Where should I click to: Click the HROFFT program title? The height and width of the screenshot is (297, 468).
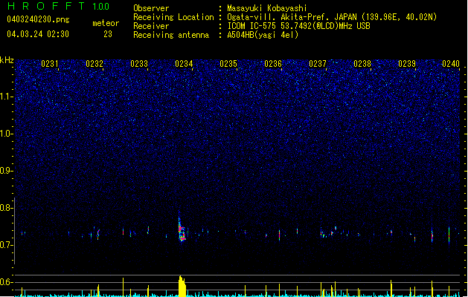[46, 6]
